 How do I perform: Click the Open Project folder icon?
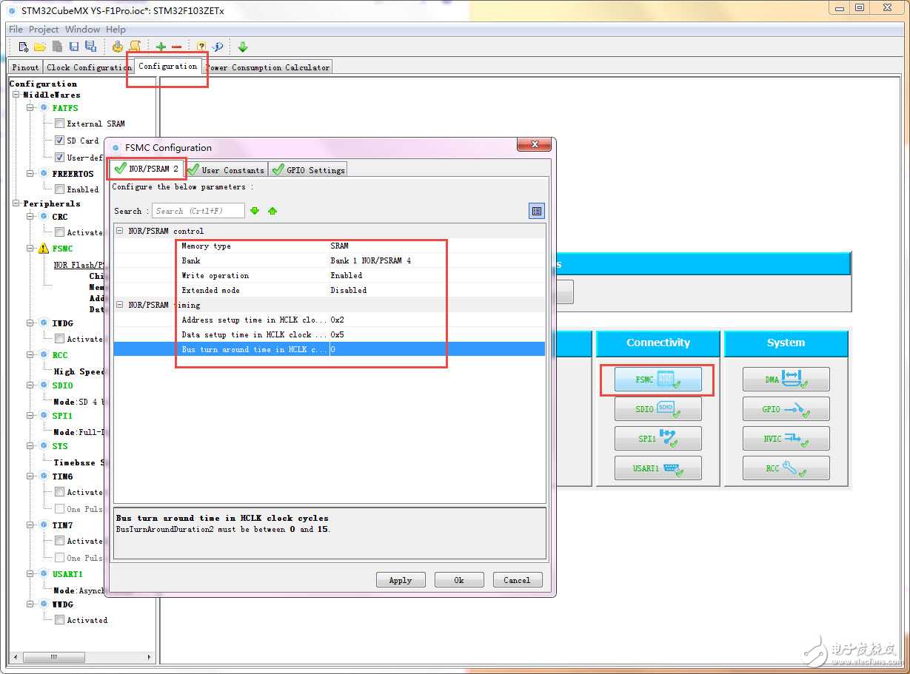[40, 47]
